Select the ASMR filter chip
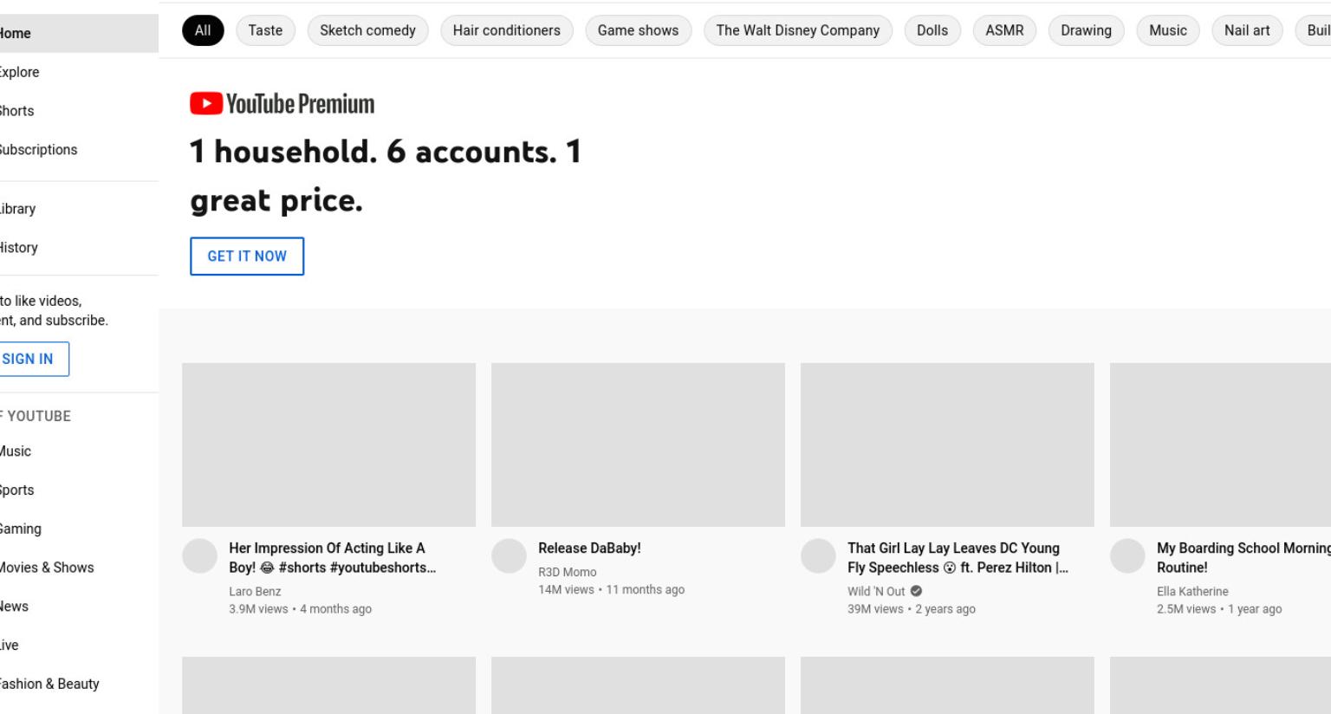 (1004, 30)
